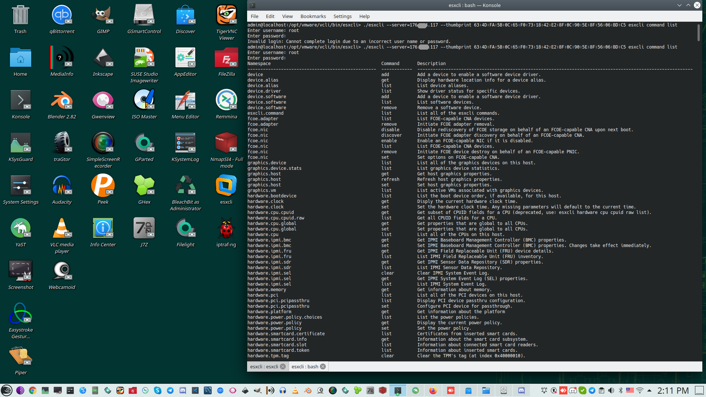Open the Bookmarks menu in Konsole
Viewport: 706px width, 397px height.
click(x=313, y=16)
